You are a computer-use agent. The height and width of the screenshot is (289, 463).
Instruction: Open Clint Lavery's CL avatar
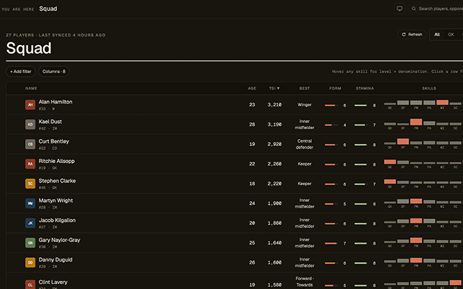(x=30, y=284)
